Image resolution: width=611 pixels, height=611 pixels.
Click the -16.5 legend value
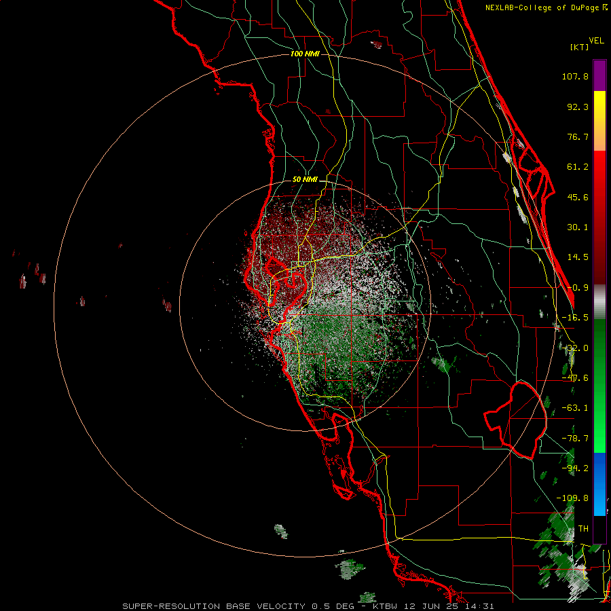(x=575, y=318)
